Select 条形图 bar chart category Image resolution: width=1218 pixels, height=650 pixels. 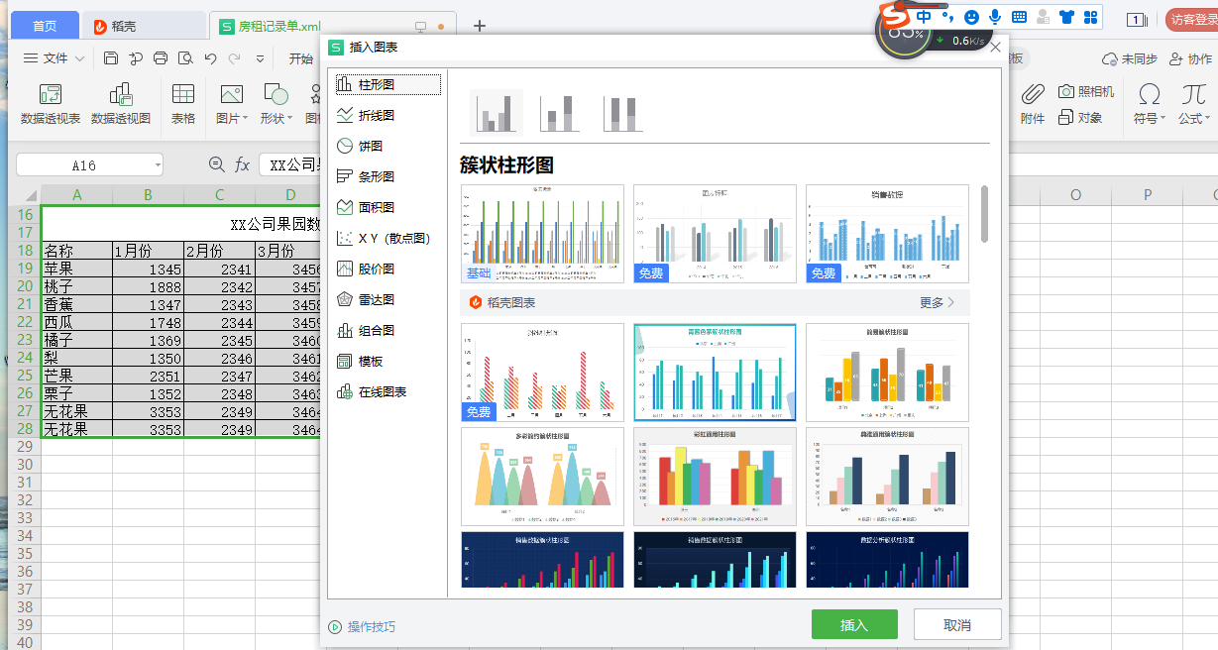point(366,177)
